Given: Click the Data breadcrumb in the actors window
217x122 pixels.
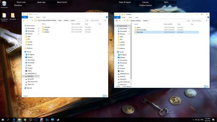Looking at the screenshot, I should pos(60,20).
